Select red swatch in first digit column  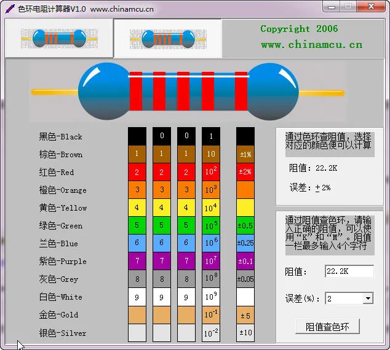137,172
